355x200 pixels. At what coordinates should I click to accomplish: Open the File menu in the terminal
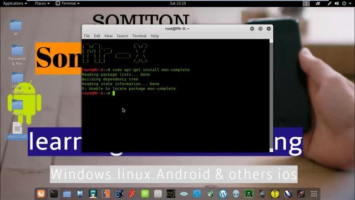coord(87,36)
